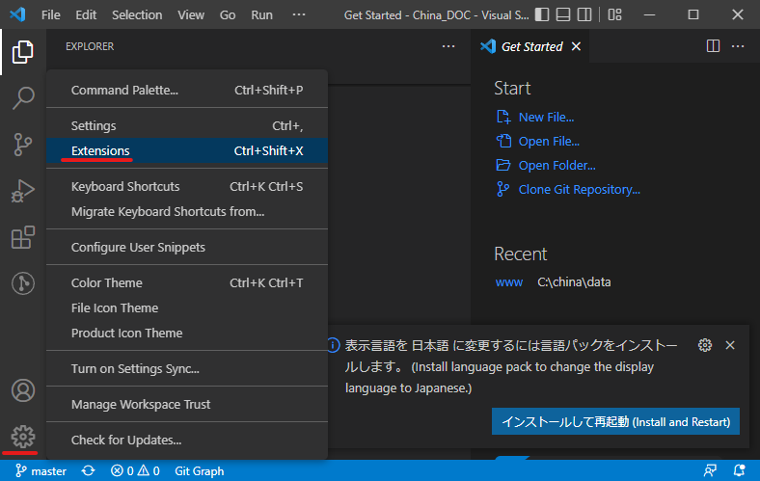Open the Search view icon
The image size is (760, 481).
(x=23, y=98)
